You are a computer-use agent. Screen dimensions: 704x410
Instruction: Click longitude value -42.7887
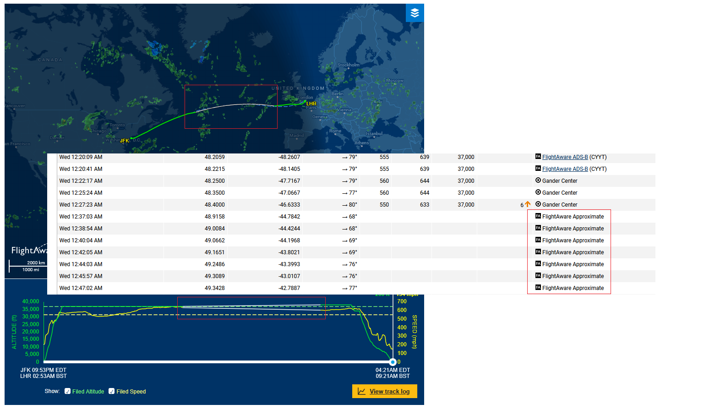289,288
